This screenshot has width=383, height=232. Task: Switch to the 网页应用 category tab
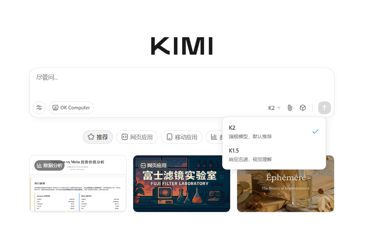point(137,137)
